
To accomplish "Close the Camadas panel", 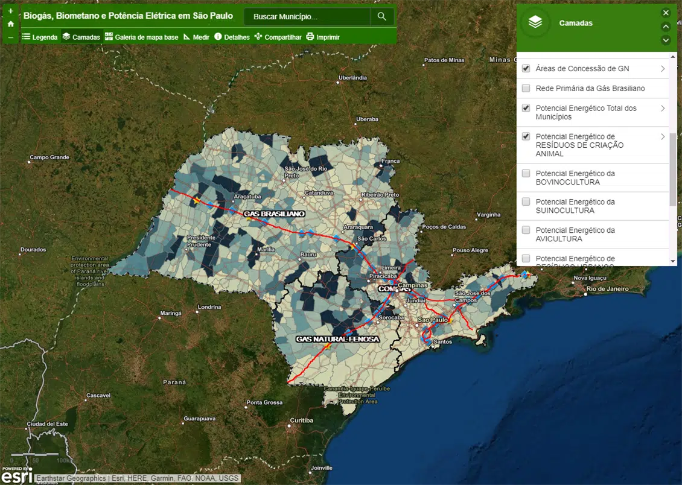I will (x=666, y=13).
